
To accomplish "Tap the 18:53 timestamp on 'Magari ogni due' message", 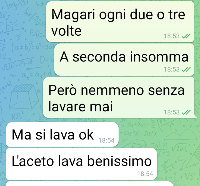I will click(172, 36).
